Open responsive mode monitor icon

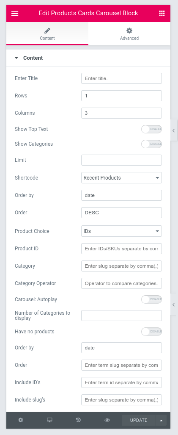(x=49, y=420)
